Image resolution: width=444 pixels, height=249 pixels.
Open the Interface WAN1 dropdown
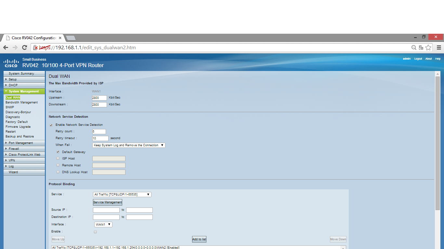103,224
